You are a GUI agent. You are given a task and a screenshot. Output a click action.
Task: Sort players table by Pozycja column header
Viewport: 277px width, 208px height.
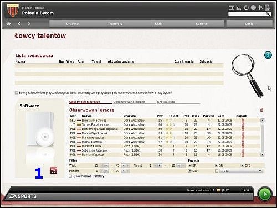[208, 116]
